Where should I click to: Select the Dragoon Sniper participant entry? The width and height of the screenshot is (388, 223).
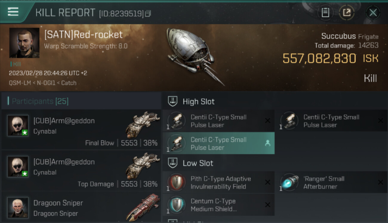click(x=81, y=207)
